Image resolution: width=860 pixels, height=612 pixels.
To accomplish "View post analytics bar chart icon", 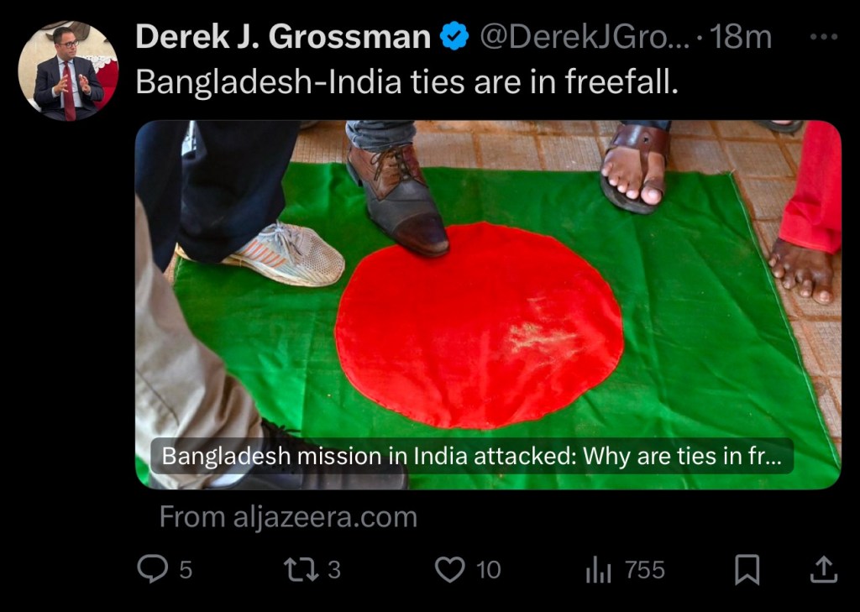I will 598,570.
